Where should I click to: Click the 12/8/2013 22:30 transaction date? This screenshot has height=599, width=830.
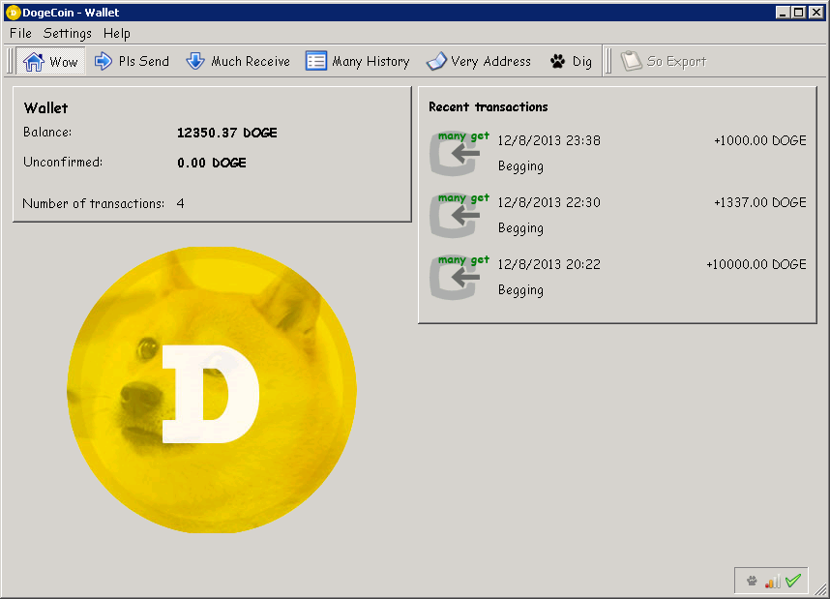548,202
